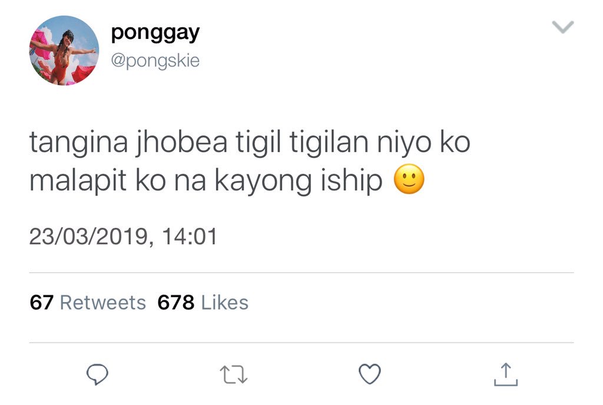Image resolution: width=603 pixels, height=405 pixels.
Task: Click the word Likes in the stats row
Action: pyautogui.click(x=225, y=303)
